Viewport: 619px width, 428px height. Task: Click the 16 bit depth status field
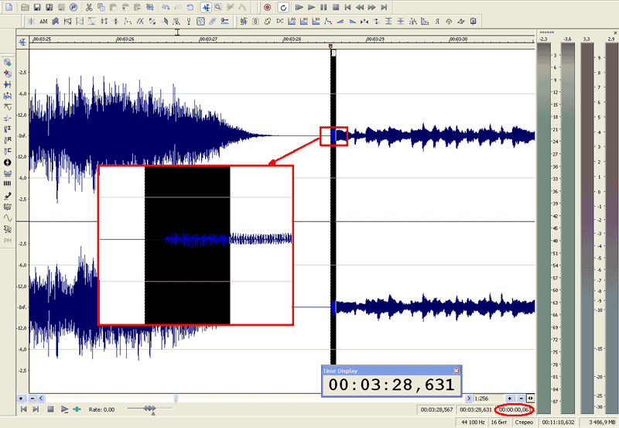tap(498, 423)
